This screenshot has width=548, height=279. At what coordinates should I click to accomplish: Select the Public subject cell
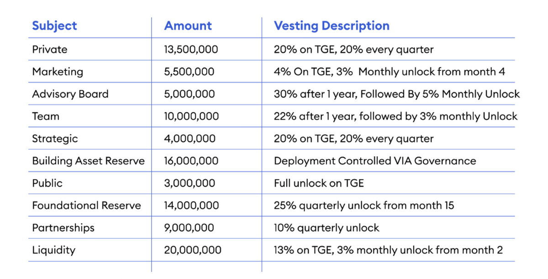point(47,184)
